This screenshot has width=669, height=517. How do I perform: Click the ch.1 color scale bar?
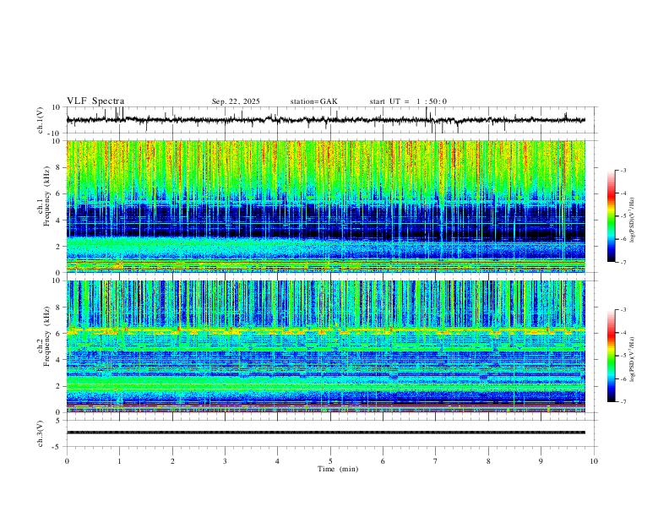611,216
